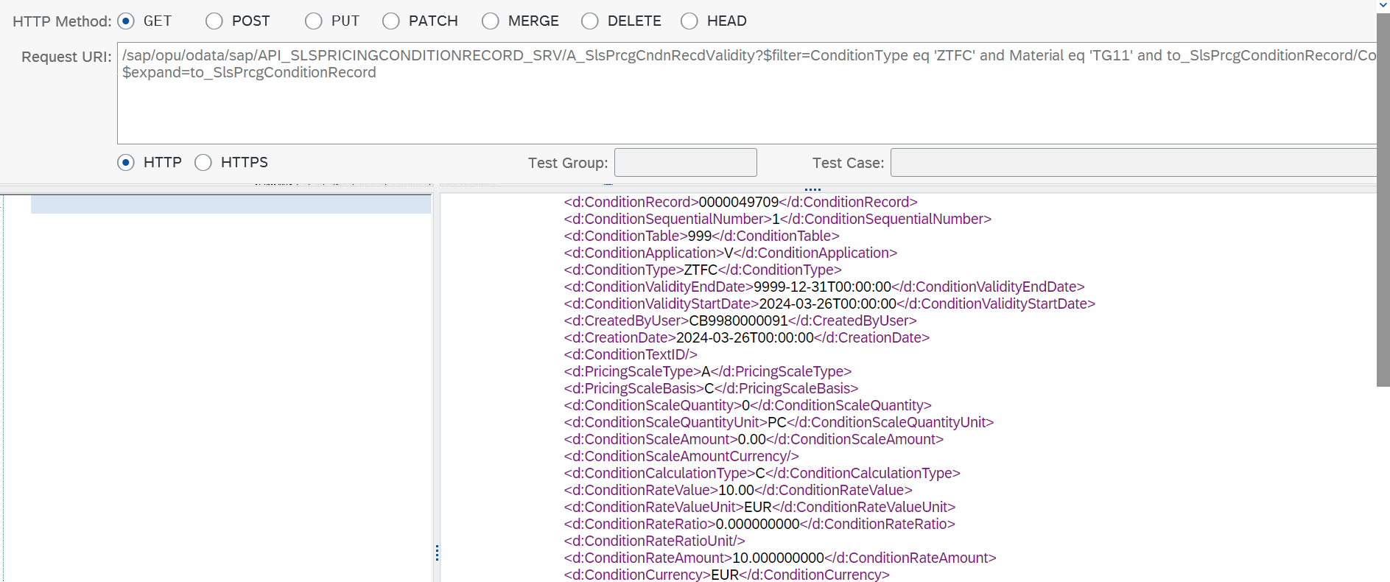Click the empty ConditionTextID element line
Screen dimensions: 1390x582
[x=631, y=354]
